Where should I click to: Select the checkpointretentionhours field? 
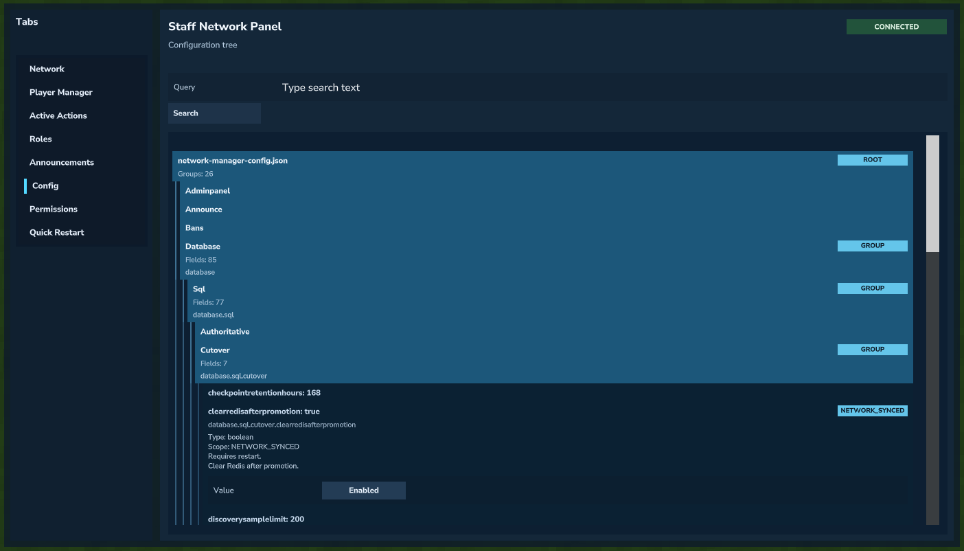tap(264, 393)
